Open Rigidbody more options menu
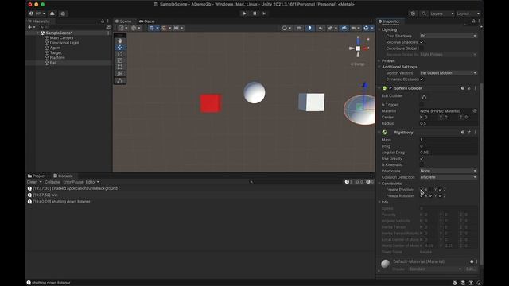This screenshot has width=509, height=286. coord(476,133)
